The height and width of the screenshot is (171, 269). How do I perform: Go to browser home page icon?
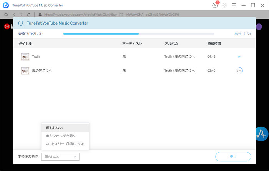[x=6, y=15]
